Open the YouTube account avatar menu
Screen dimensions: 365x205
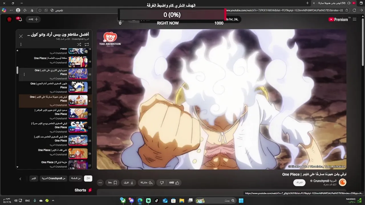[9, 19]
